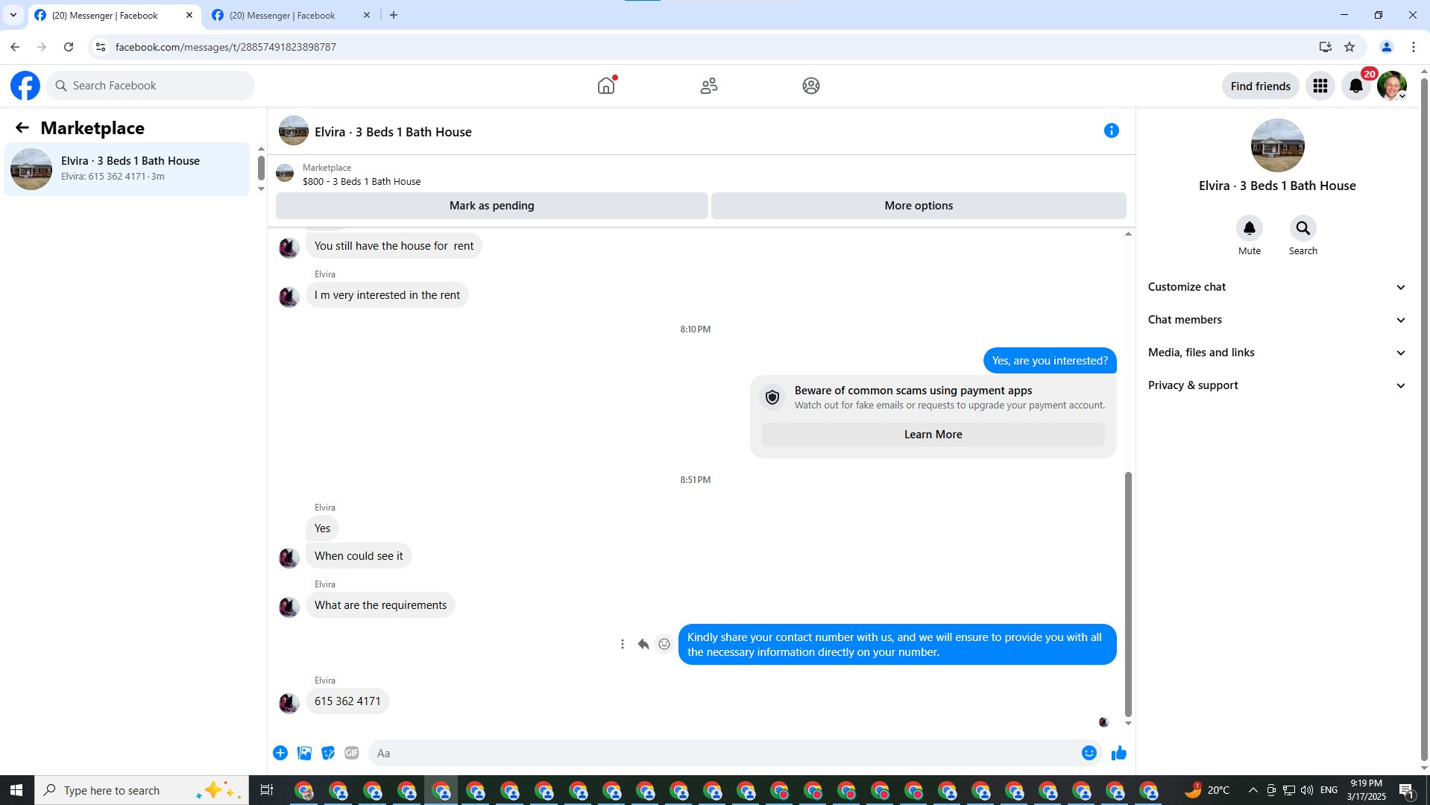The image size is (1430, 805).
Task: Click the More options button
Action: 919,206
